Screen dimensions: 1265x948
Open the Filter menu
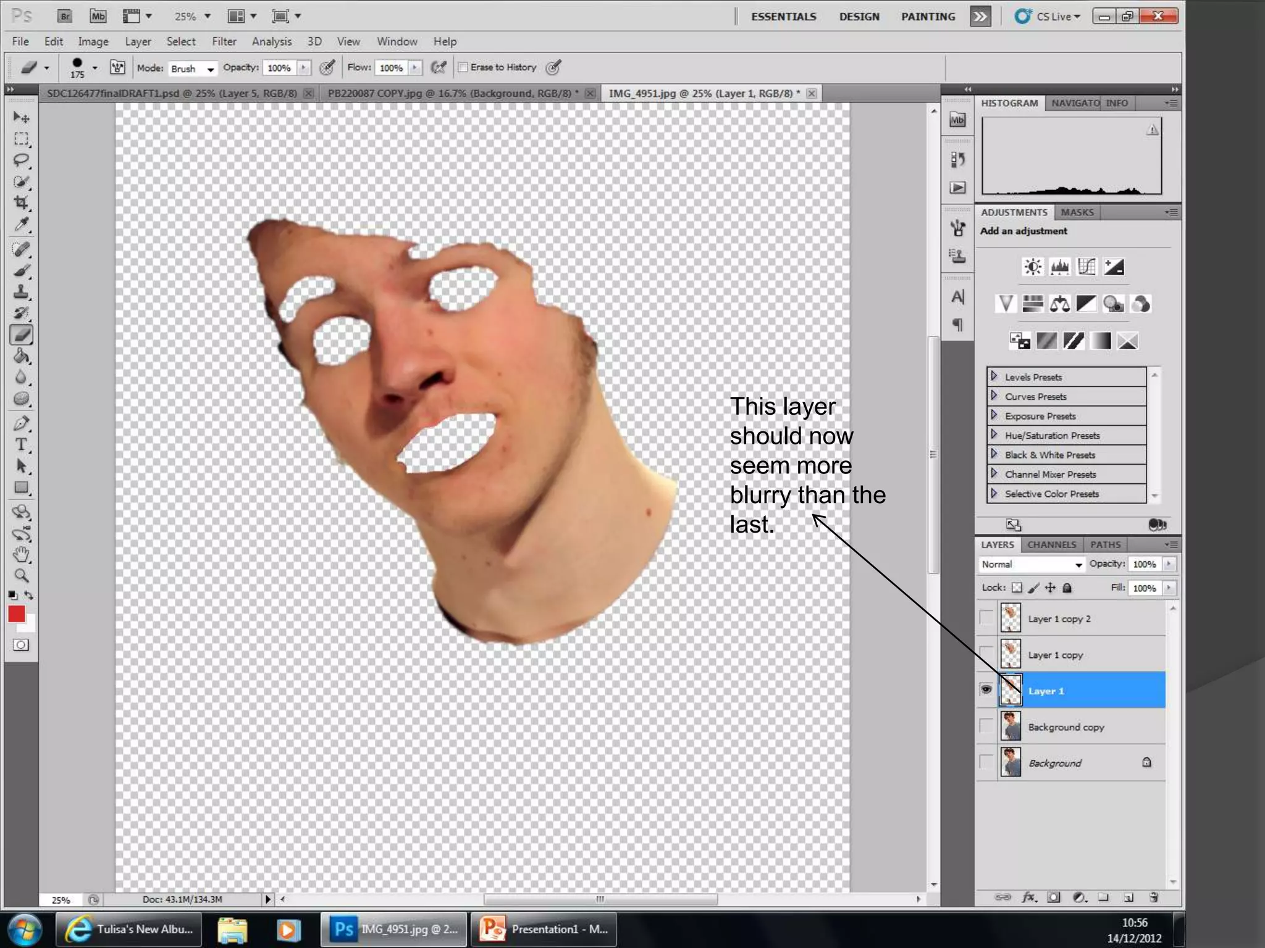[x=224, y=41]
